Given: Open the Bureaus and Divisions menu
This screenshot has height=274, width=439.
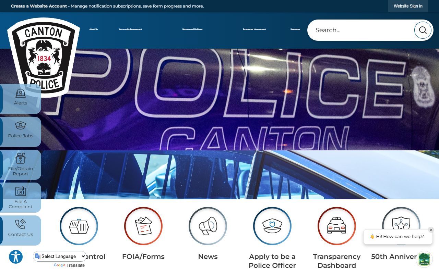Looking at the screenshot, I should (192, 29).
